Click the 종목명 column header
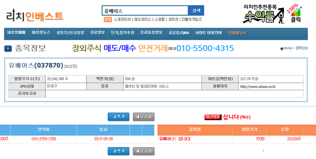 point(195,130)
